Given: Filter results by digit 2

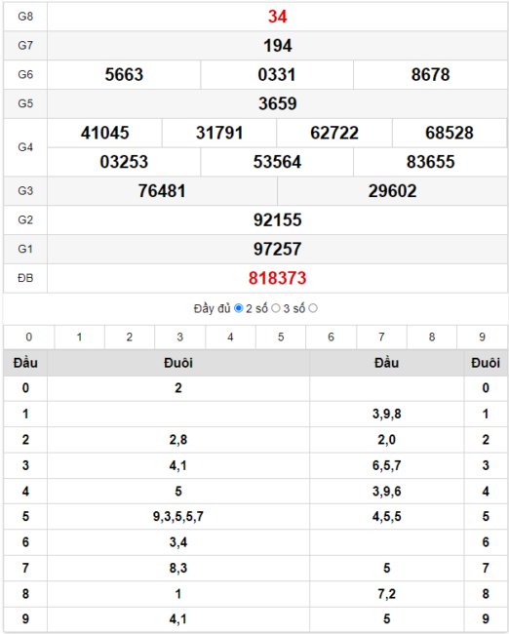Looking at the screenshot, I should tap(130, 337).
